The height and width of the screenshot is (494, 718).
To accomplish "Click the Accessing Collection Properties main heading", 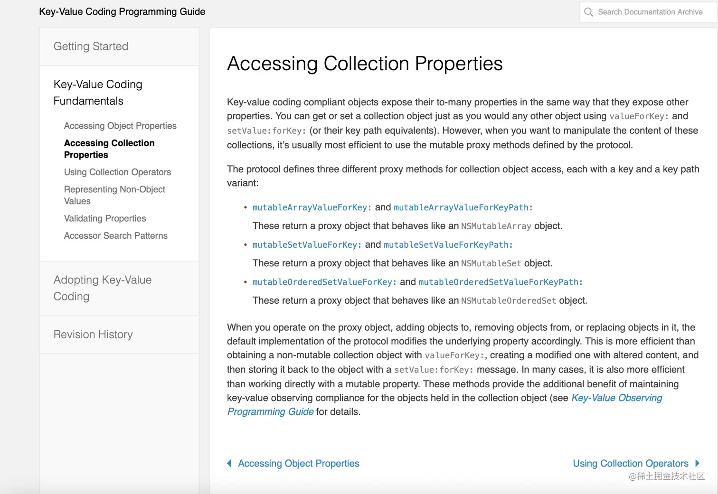I will click(x=365, y=64).
